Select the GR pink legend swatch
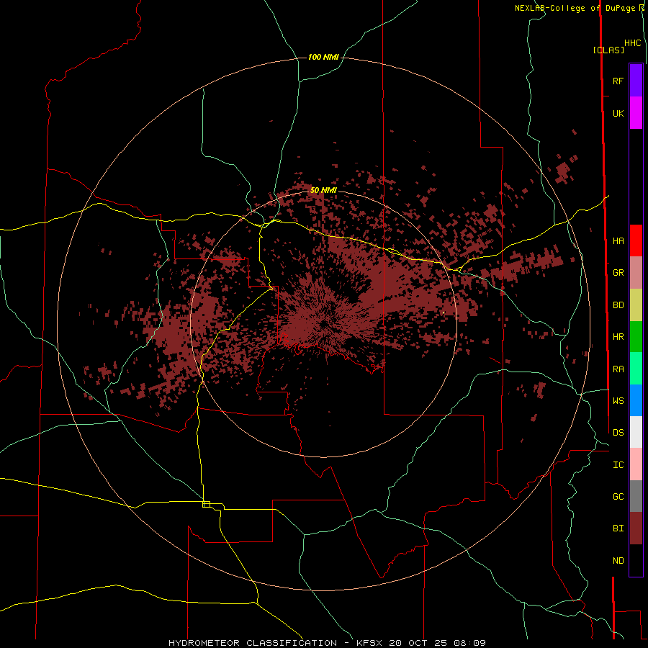 (636, 272)
